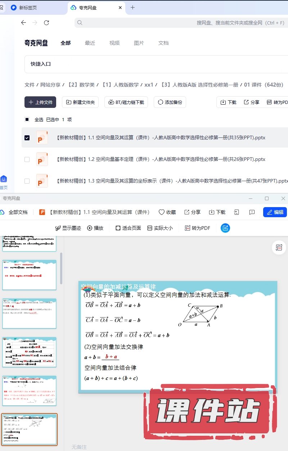Uncheck the 1.1 空间向量及其运算 file checkbox
Viewport: 288px width, 451px height.
[27, 137]
